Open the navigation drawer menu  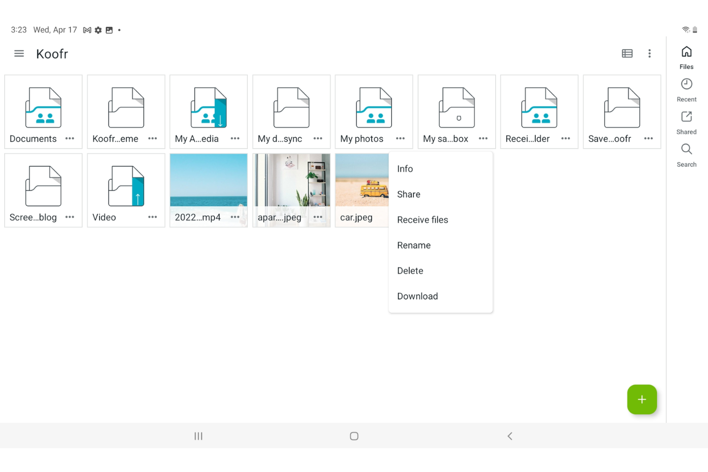click(19, 54)
